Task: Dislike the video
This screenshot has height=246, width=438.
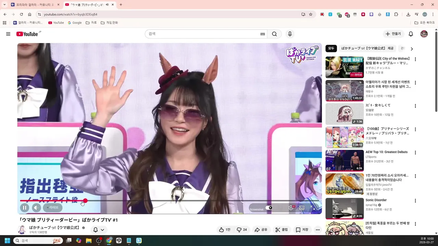Action: coord(242,230)
